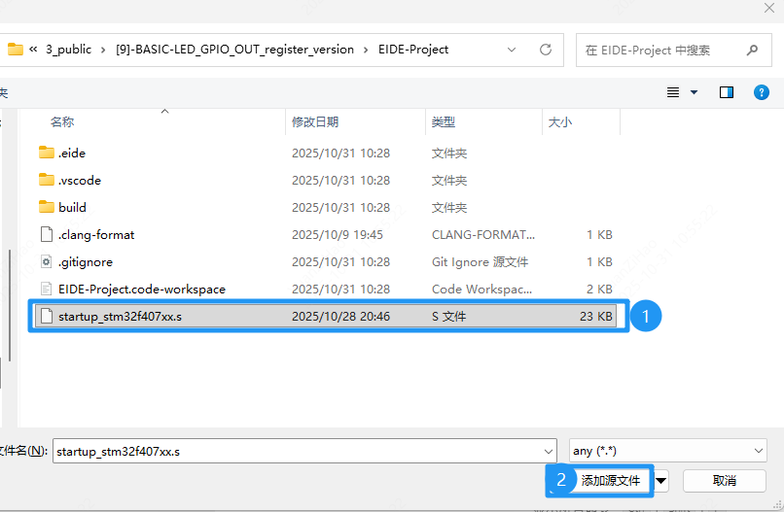Click the search magnifier icon
Image resolution: width=784 pixels, height=512 pixels.
(x=752, y=50)
